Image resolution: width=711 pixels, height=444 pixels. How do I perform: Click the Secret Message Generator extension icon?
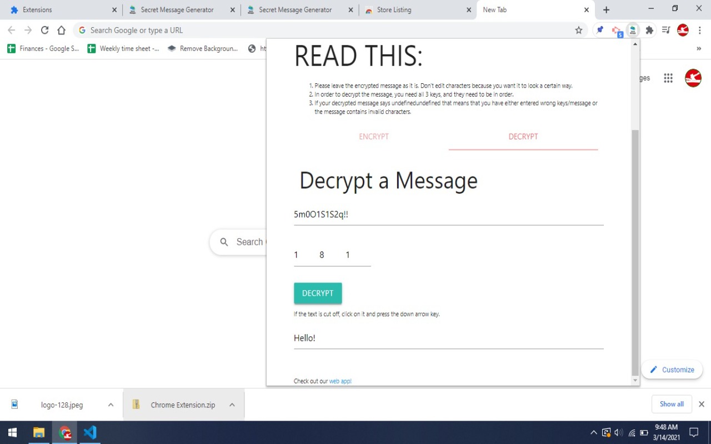pos(633,30)
